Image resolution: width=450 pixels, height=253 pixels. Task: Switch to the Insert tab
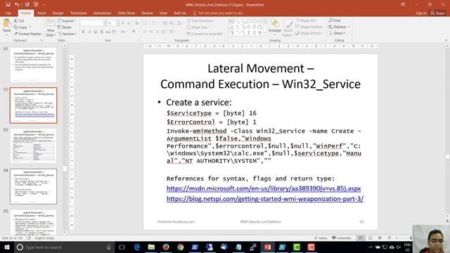pos(41,13)
